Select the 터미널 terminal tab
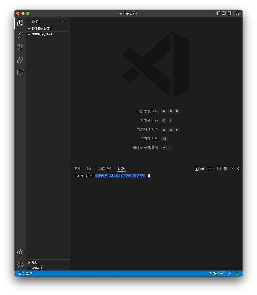Screen dimensions: 257x295 point(122,169)
